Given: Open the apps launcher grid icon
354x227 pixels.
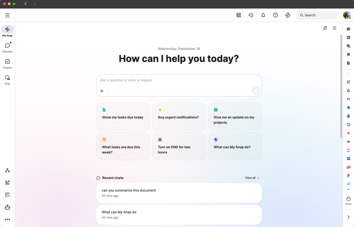Looking at the screenshot, I should point(238,15).
